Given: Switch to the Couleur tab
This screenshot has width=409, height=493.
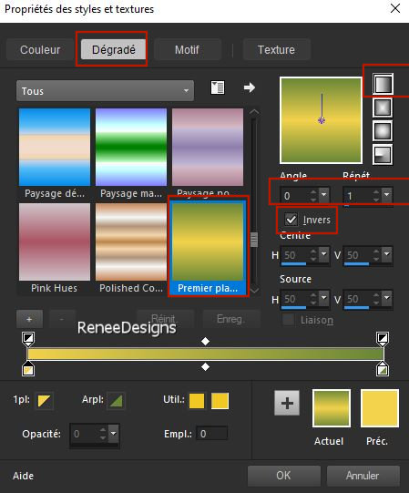Looking at the screenshot, I should coord(40,49).
